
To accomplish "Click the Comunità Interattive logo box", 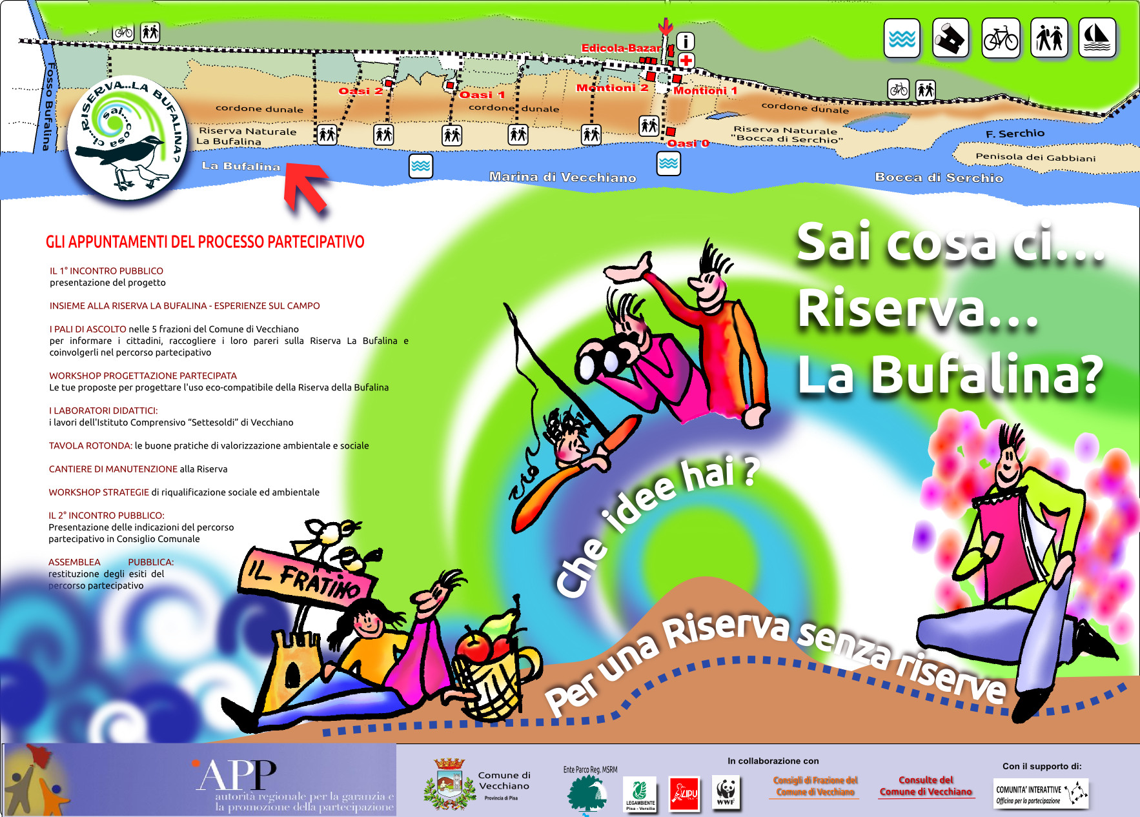I will (1041, 794).
